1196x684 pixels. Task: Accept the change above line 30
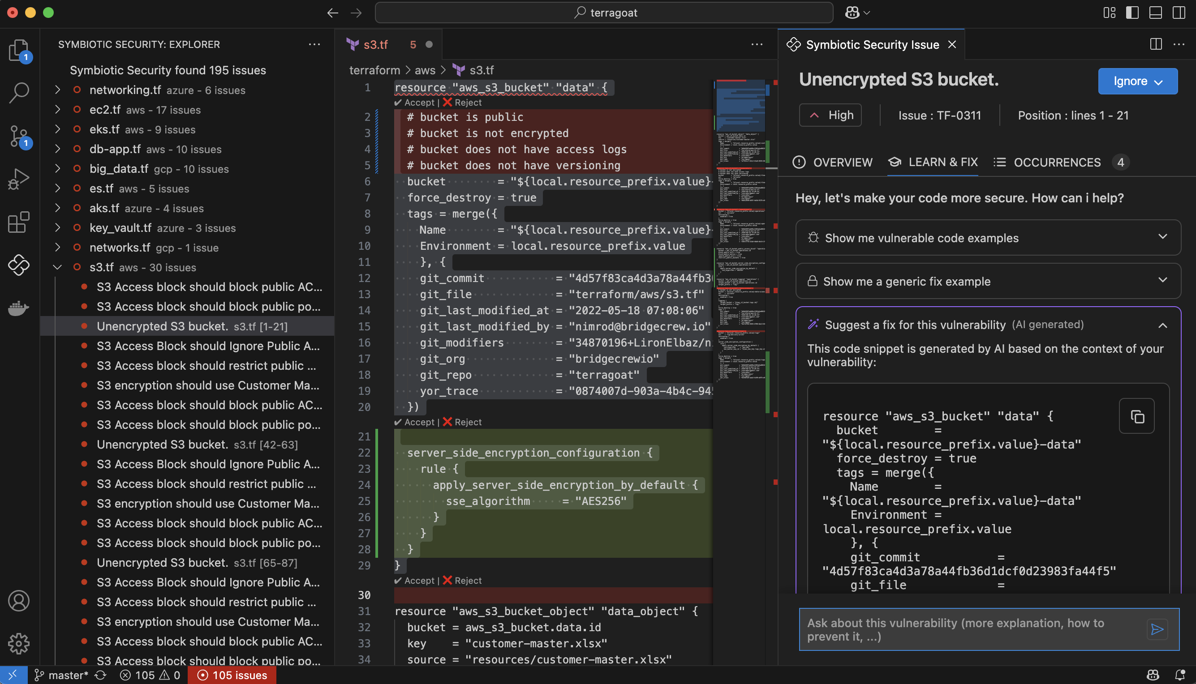(x=415, y=580)
